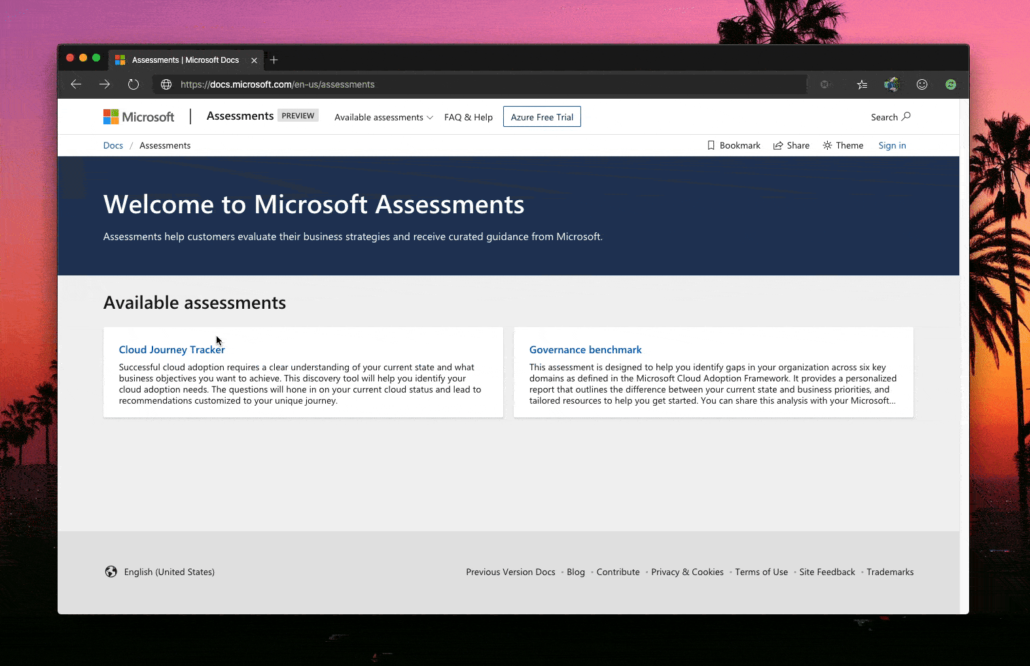Screen dimensions: 1030x666
Task: Click the page's vertical scrollbar
Action: point(964,357)
